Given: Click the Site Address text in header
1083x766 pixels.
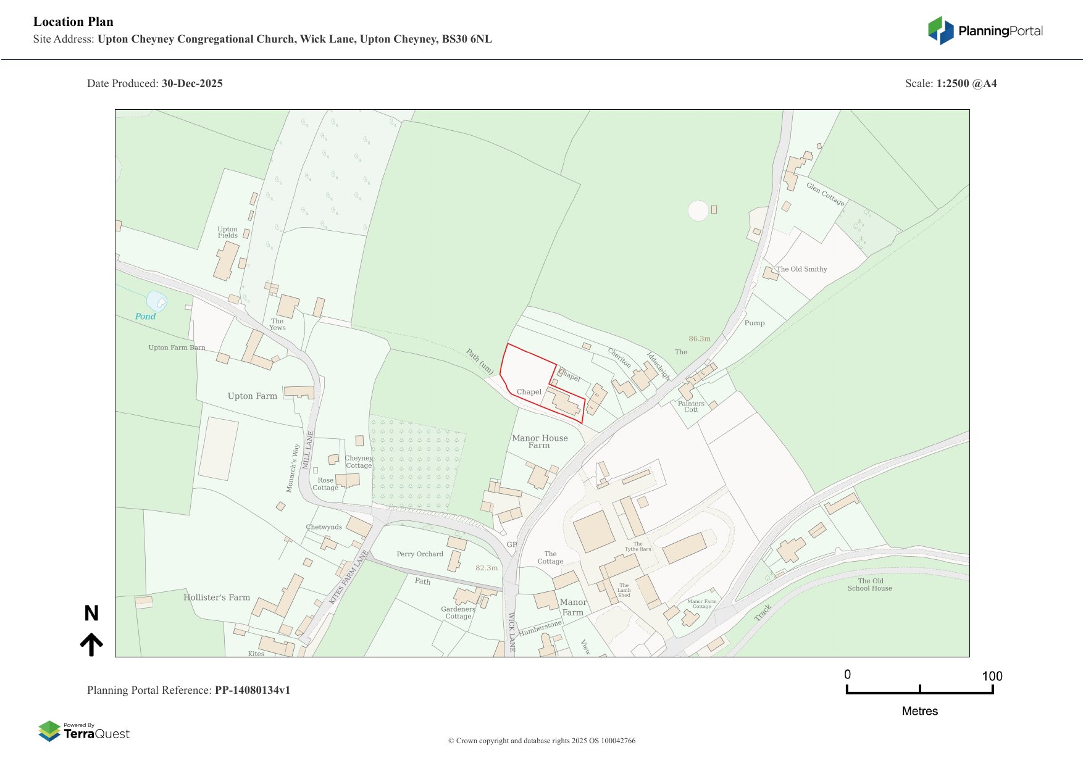Looking at the screenshot, I should pos(262,40).
